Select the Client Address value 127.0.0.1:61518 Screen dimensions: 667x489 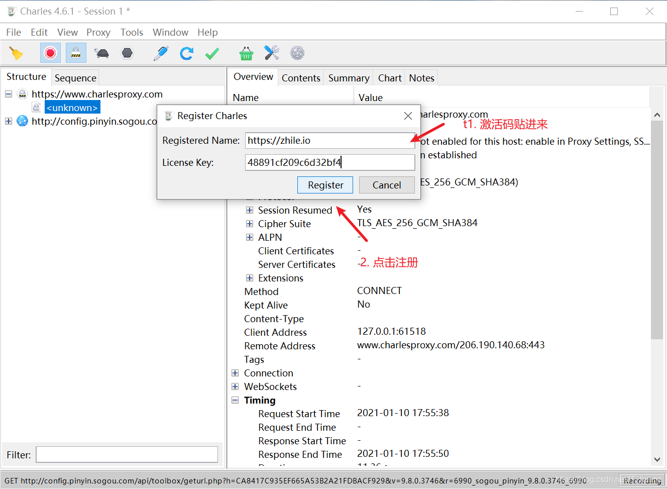tap(391, 331)
